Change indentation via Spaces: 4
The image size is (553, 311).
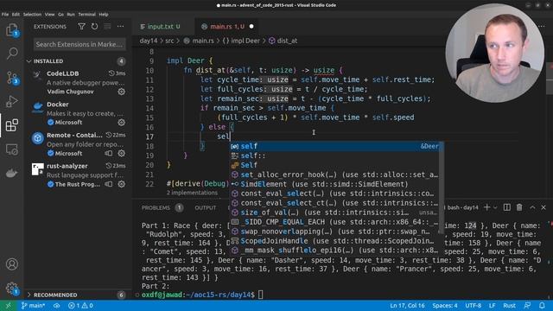click(x=445, y=305)
